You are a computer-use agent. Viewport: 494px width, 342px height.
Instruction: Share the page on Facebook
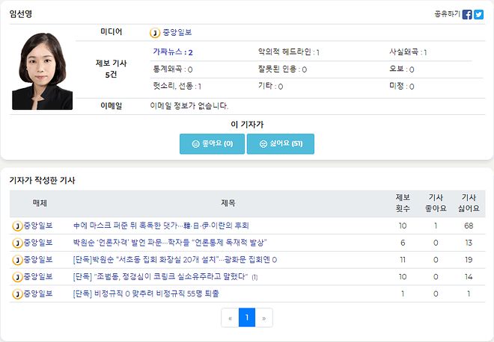tap(467, 14)
